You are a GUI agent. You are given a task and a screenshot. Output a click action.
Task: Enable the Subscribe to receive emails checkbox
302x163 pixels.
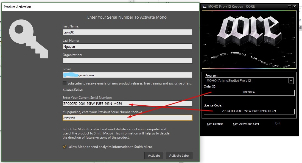coord(65,83)
